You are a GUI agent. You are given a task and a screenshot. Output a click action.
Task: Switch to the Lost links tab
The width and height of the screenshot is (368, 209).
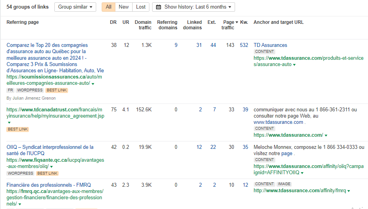140,7
